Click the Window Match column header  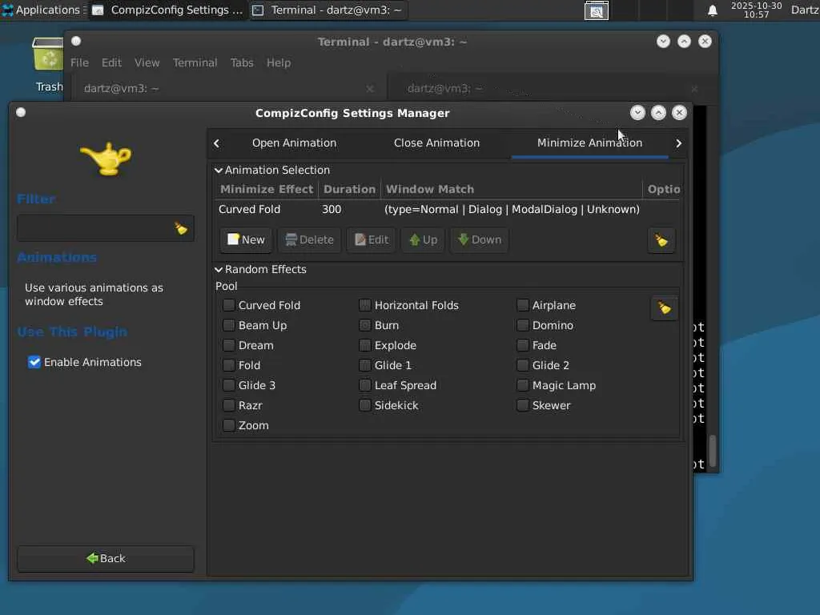(512, 189)
